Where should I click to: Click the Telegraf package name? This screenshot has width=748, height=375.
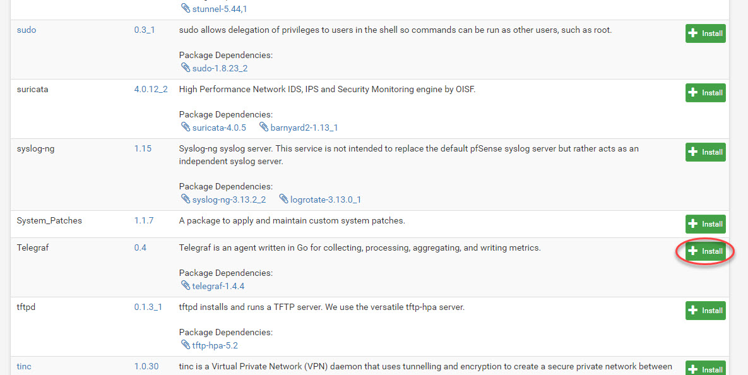(33, 248)
